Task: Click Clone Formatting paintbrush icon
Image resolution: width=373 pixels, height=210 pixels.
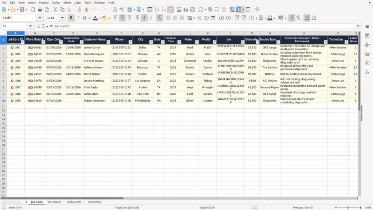Action: tap(80, 9)
